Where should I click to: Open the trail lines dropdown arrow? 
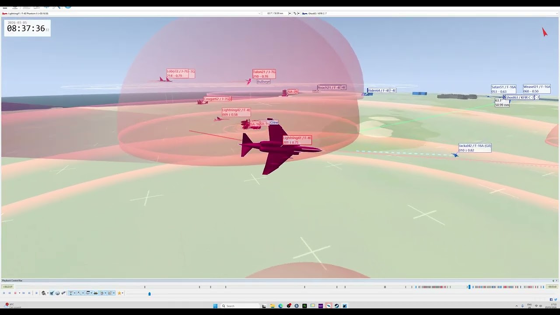pos(83,293)
